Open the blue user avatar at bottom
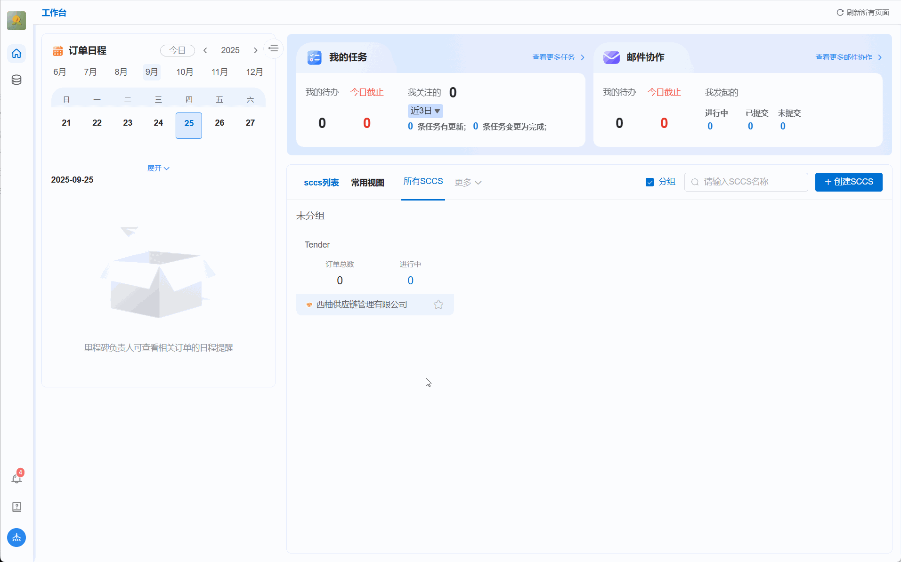Screen dimensions: 901x562 (16, 538)
